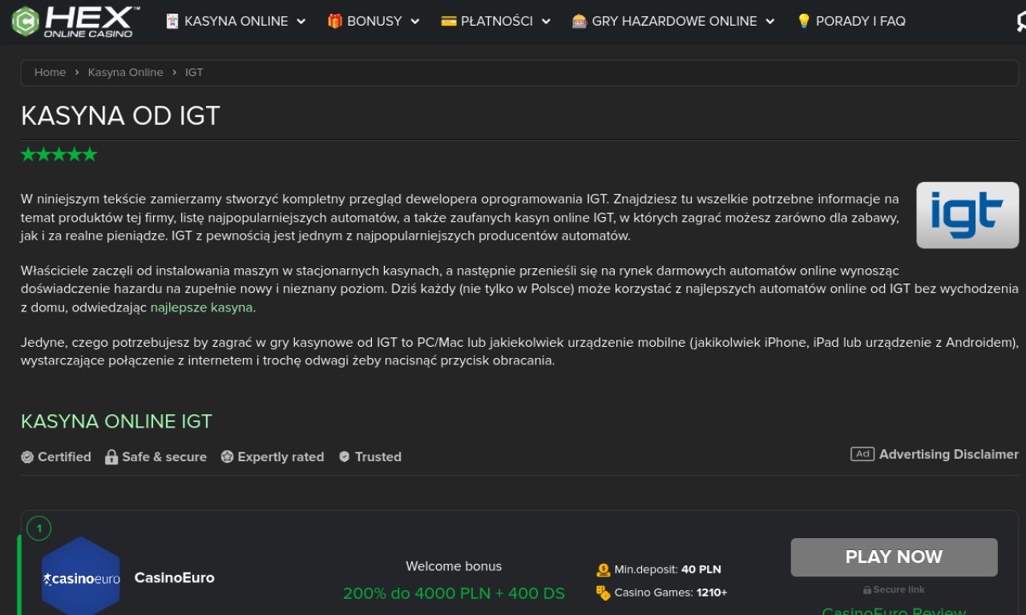The width and height of the screenshot is (1026, 615).
Task: Go to Home in the breadcrumb
Action: click(50, 72)
